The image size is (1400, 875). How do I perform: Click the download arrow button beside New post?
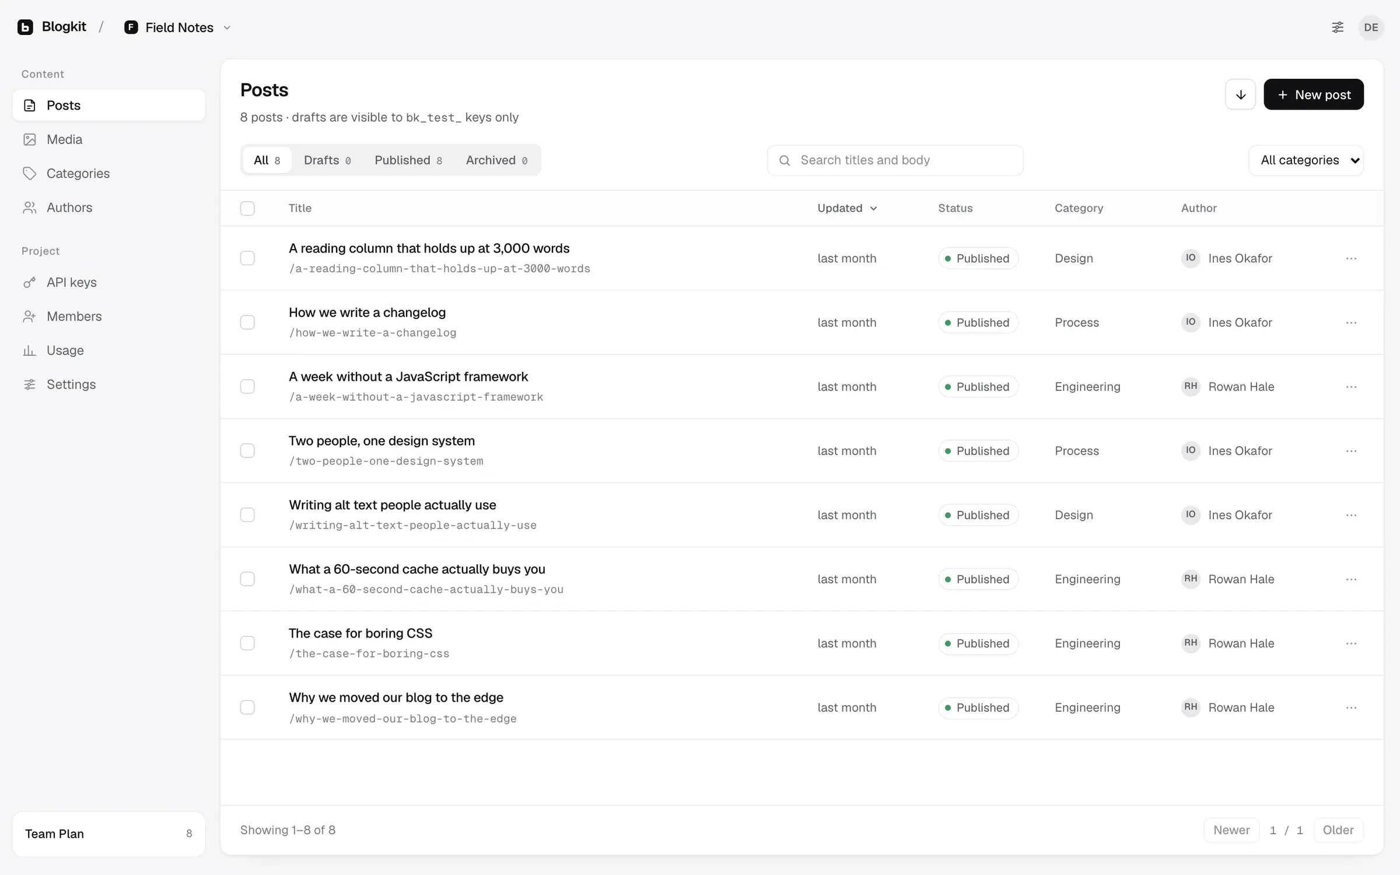(1240, 94)
